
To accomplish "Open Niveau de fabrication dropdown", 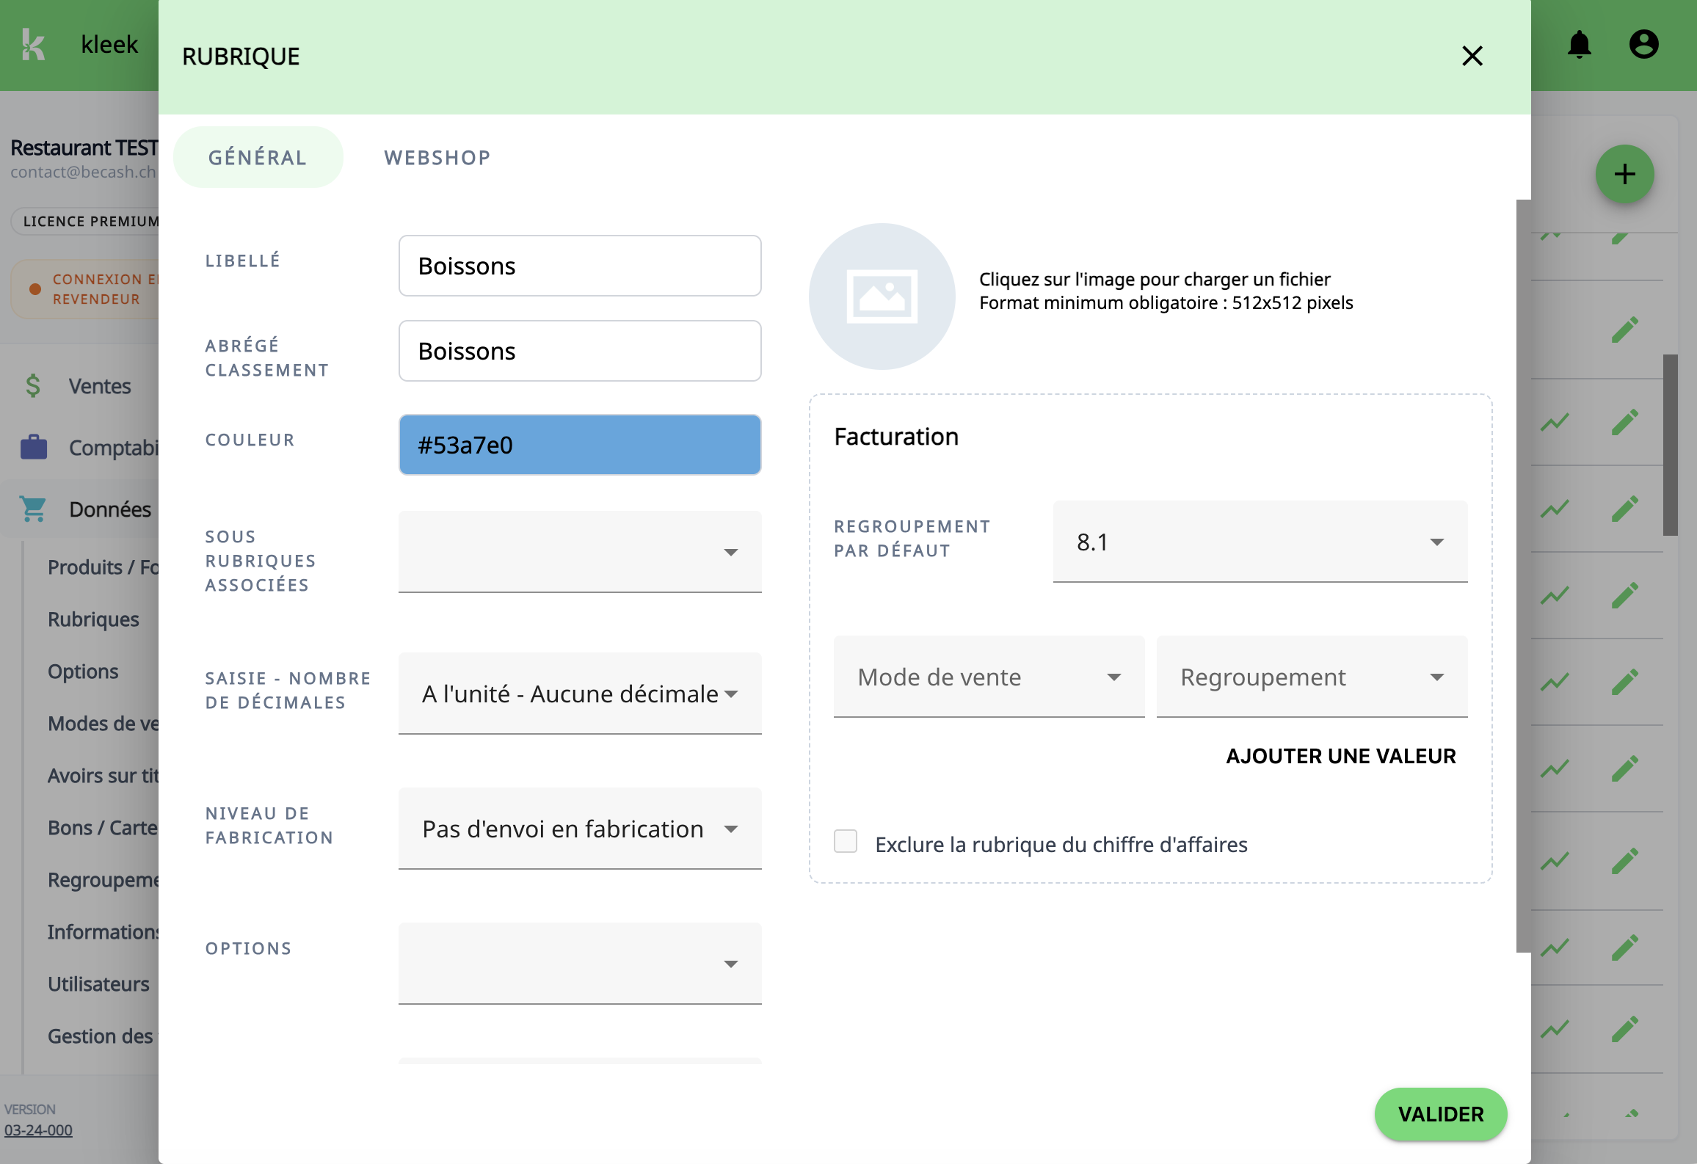I will tap(579, 829).
